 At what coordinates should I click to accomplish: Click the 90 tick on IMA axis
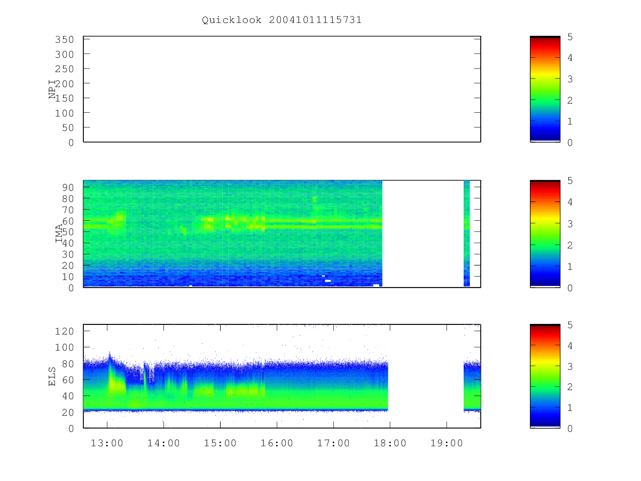tap(67, 187)
